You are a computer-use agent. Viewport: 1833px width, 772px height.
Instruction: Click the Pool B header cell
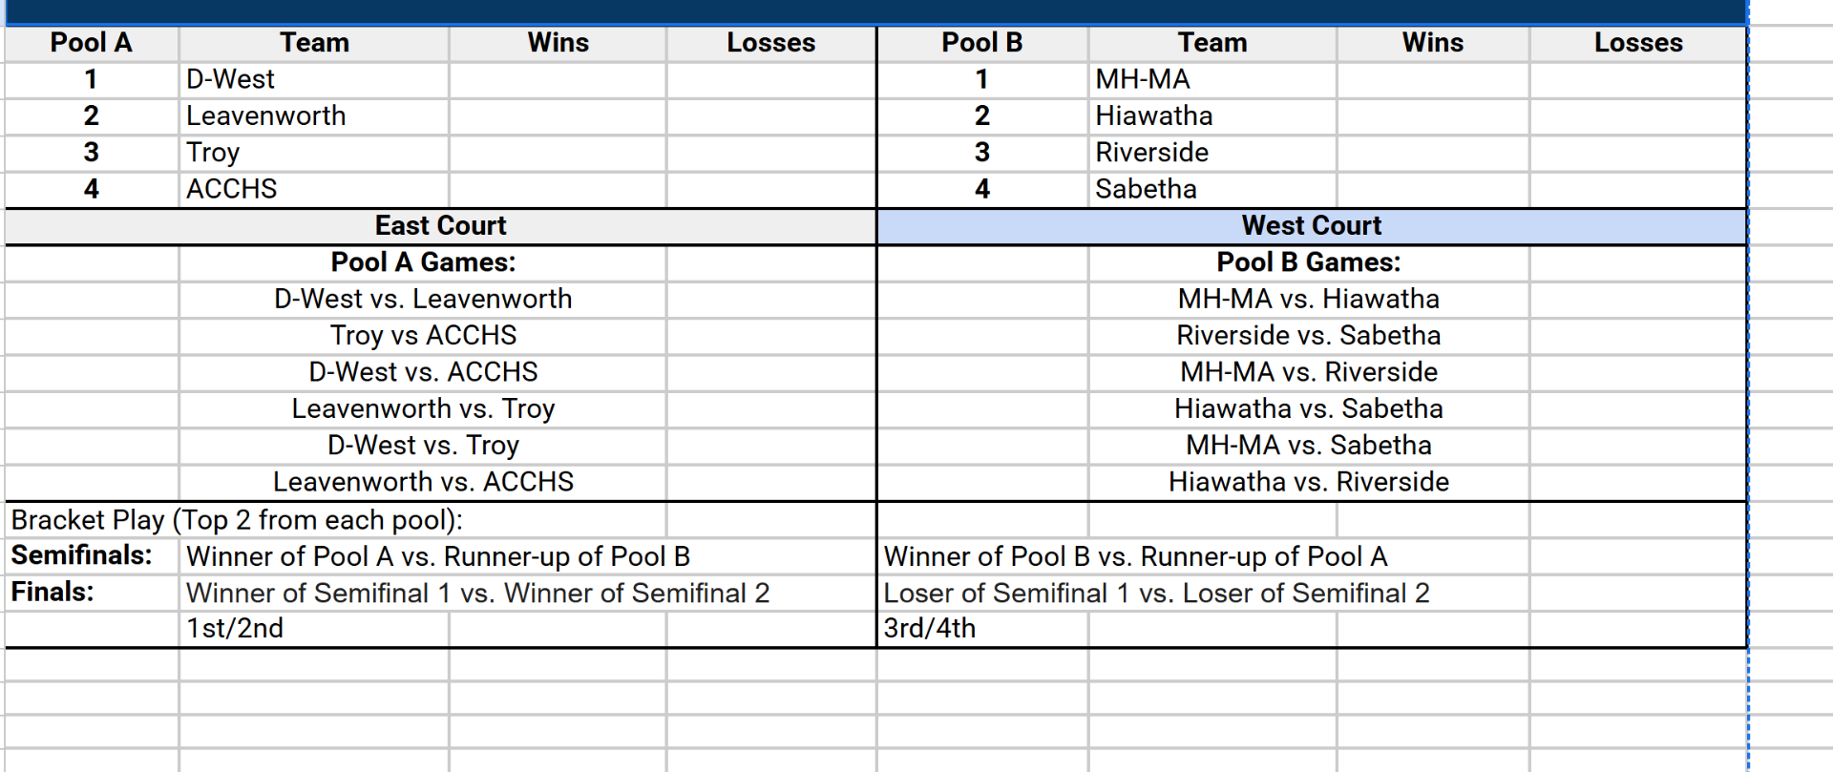(x=981, y=43)
